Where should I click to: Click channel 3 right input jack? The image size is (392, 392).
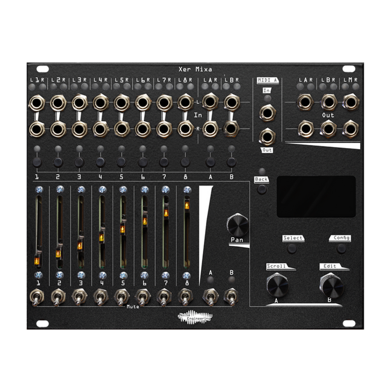[x=79, y=129]
